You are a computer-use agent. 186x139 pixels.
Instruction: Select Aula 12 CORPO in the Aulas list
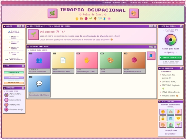point(14,43)
